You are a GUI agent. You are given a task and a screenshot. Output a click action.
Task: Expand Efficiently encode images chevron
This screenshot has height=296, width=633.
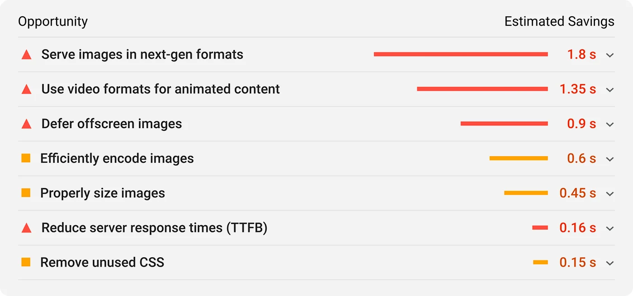coord(610,159)
